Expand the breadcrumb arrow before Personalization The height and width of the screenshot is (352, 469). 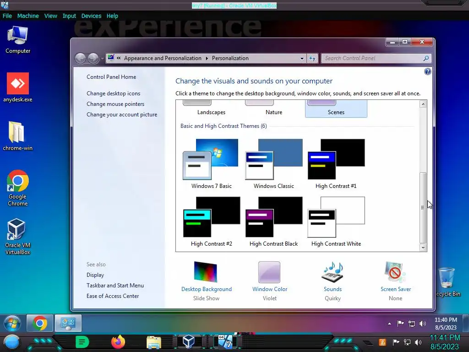click(x=207, y=58)
